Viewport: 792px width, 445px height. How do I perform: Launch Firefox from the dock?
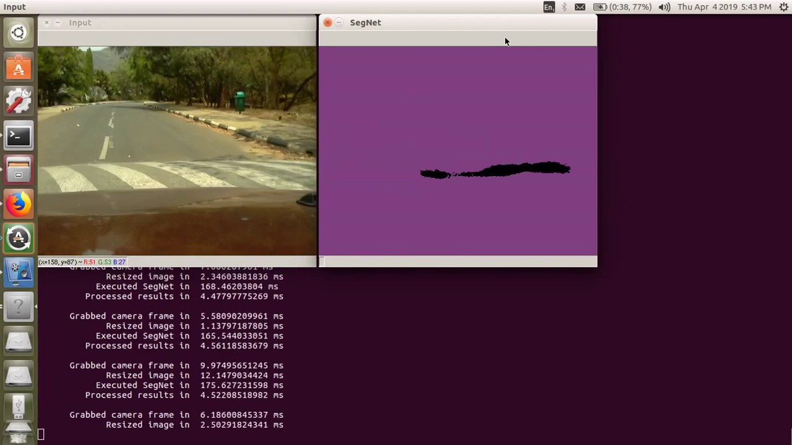coord(18,203)
